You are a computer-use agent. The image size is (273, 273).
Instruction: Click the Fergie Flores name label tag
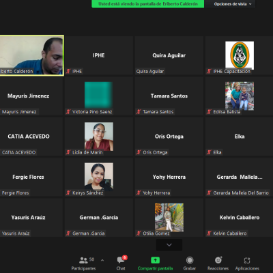point(15,192)
